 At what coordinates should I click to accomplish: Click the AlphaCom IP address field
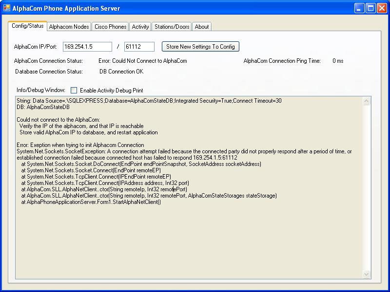pos(88,47)
